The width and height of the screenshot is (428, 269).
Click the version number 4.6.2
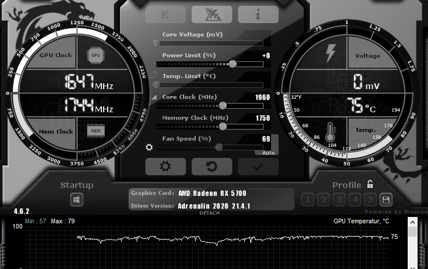21,211
